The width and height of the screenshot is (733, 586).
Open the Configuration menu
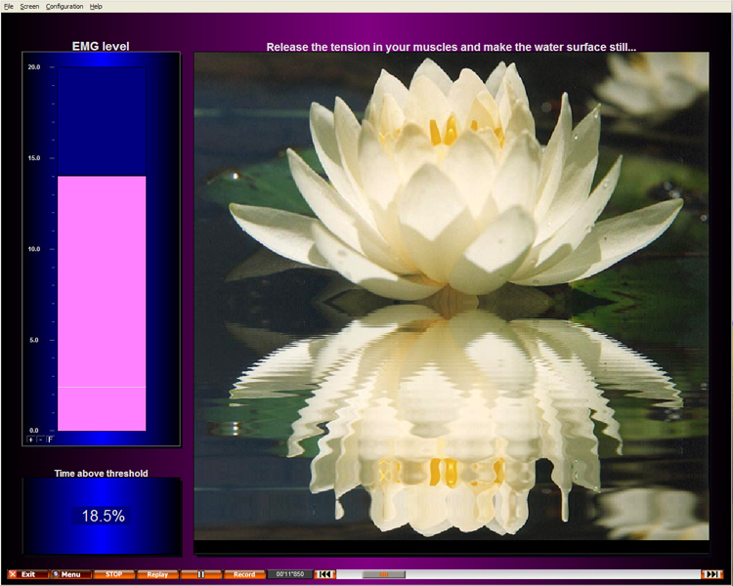[x=65, y=6]
